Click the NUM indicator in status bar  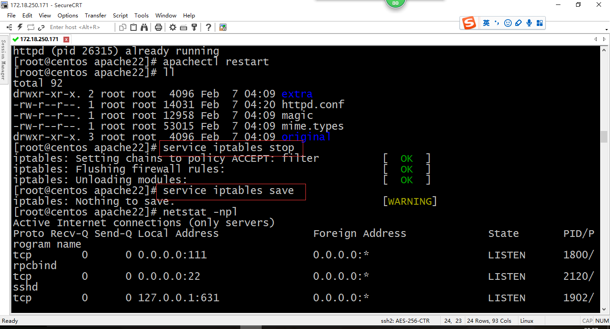[602, 321]
